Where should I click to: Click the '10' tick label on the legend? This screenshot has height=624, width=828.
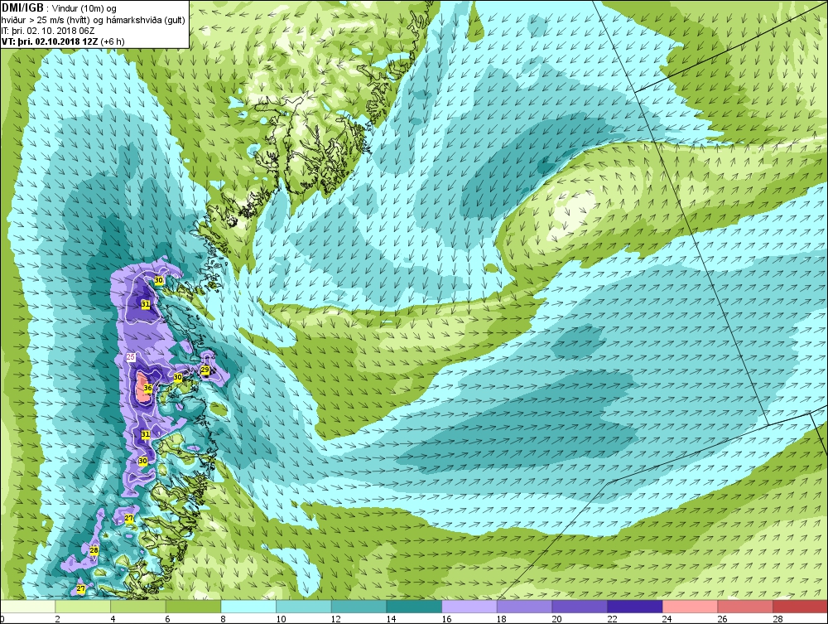click(x=281, y=619)
